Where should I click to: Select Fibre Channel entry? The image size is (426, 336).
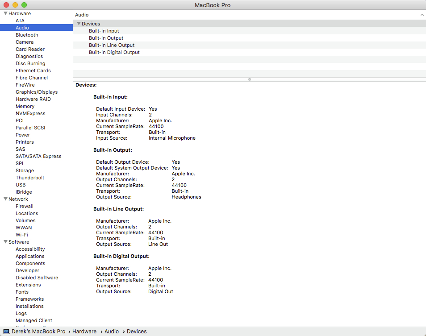[x=32, y=78]
